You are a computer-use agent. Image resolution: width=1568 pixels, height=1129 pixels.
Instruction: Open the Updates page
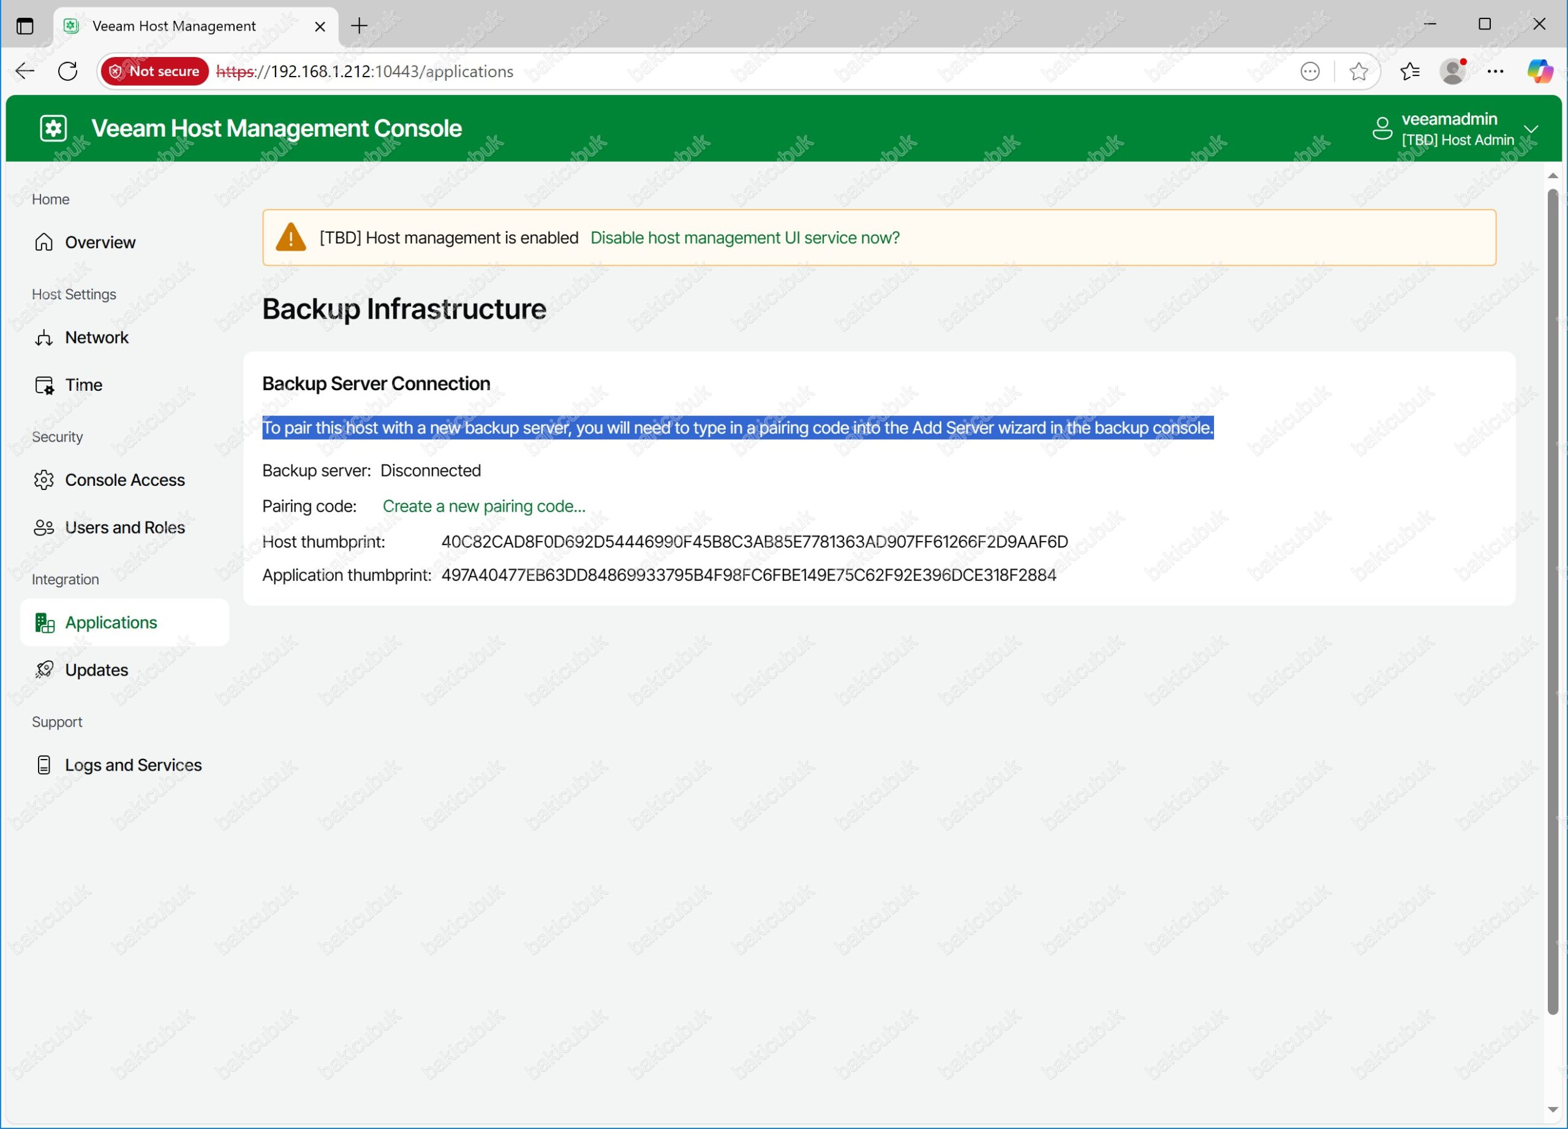[124, 670]
